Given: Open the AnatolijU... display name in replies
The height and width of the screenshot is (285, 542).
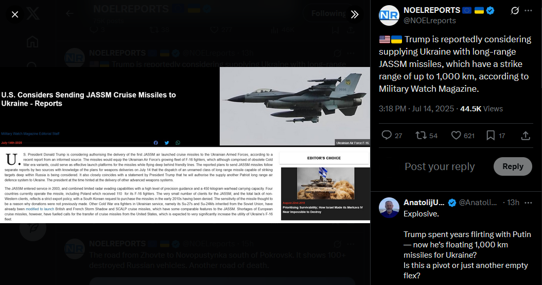Looking at the screenshot, I should (424, 203).
